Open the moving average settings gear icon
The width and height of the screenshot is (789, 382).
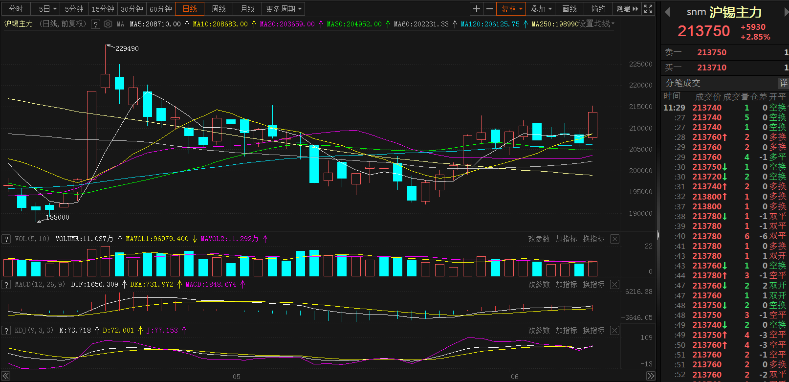click(x=108, y=24)
